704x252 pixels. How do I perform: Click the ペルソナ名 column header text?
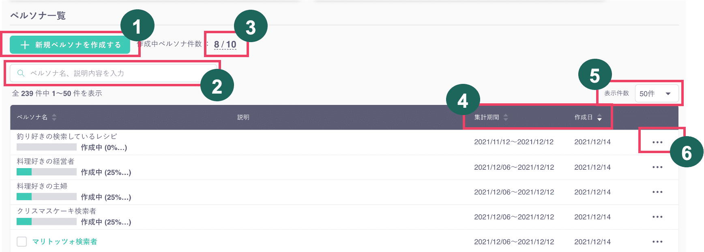point(32,117)
